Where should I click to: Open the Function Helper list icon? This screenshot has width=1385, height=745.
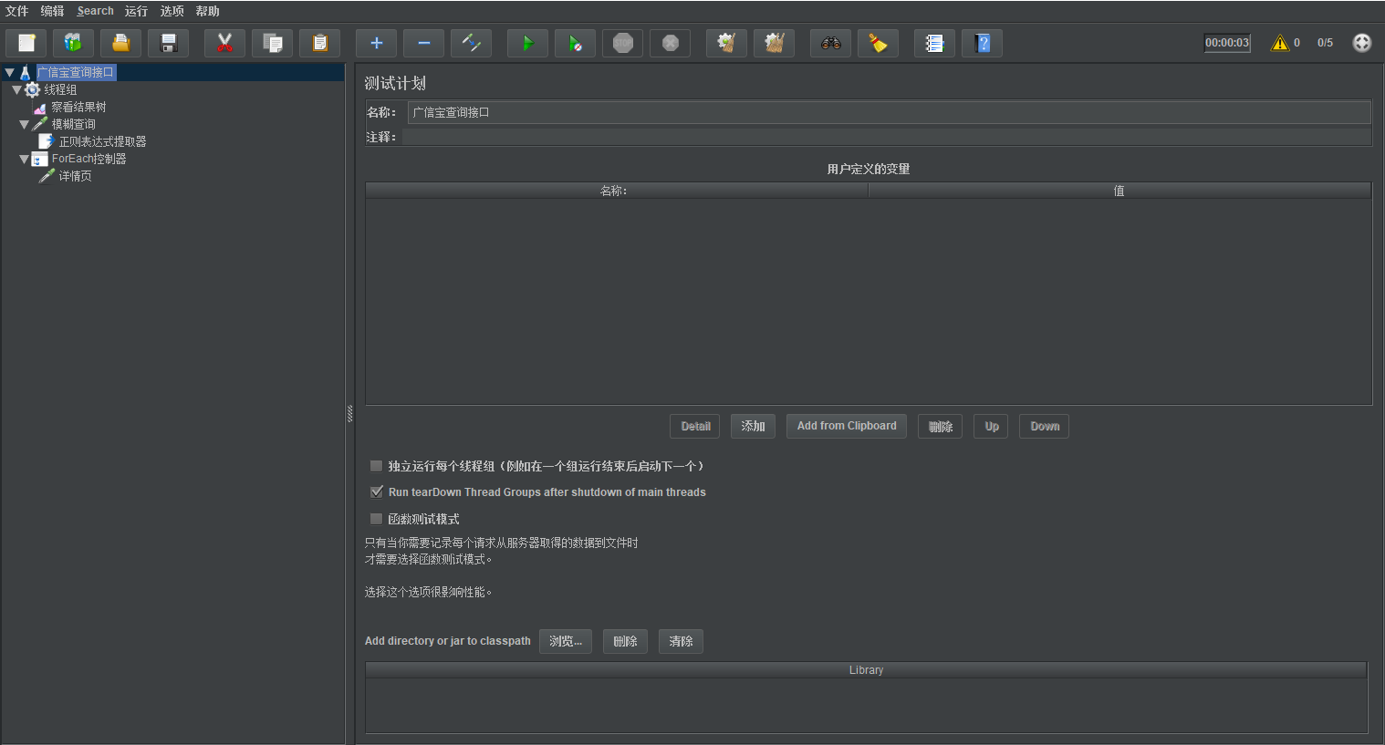[x=934, y=43]
